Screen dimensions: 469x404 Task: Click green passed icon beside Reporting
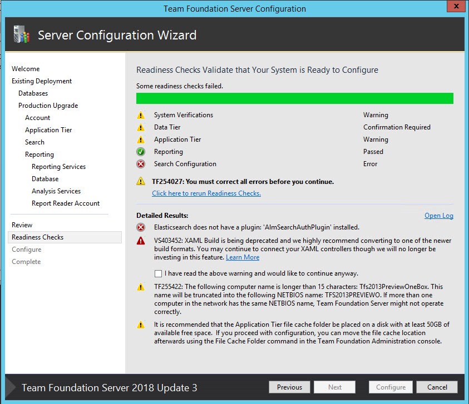(141, 152)
